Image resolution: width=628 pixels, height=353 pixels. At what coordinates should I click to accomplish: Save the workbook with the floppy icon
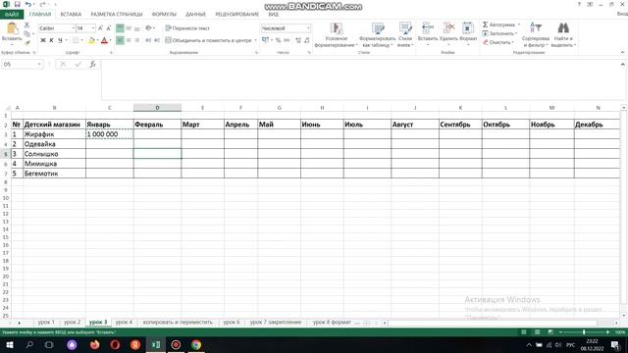coord(18,4)
